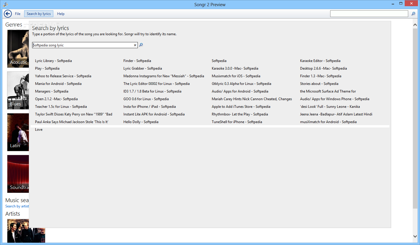This screenshot has width=420, height=245.
Task: Select 'Taylor Swift Disses Katy Perry' result
Action: [x=74, y=114]
